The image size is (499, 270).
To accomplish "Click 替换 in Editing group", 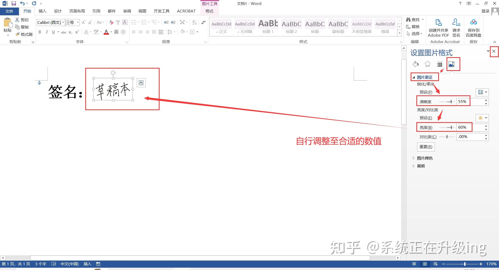I will point(413,27).
